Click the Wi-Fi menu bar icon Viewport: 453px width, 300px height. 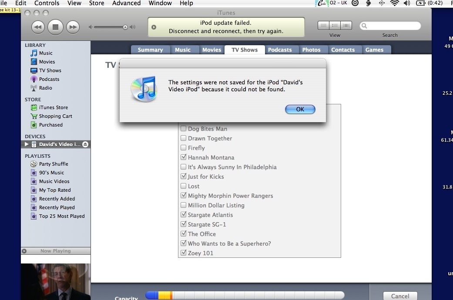(x=394, y=3)
